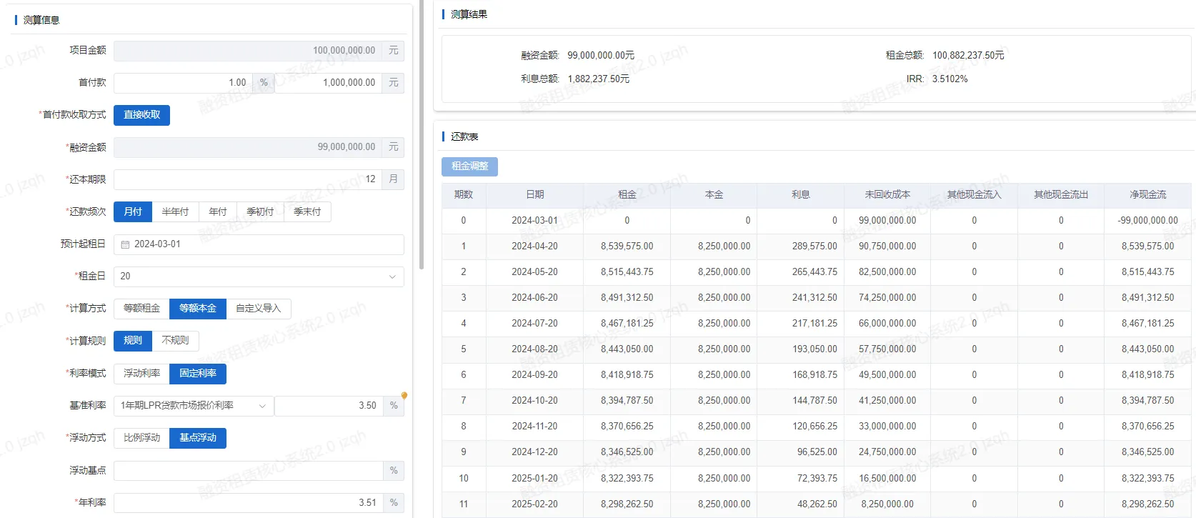The image size is (1196, 518).
Task: Click the orange hint dot near 基准利率
Action: tap(404, 395)
